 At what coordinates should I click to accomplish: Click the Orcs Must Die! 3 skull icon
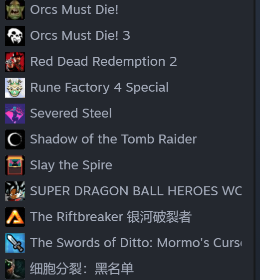(x=15, y=36)
